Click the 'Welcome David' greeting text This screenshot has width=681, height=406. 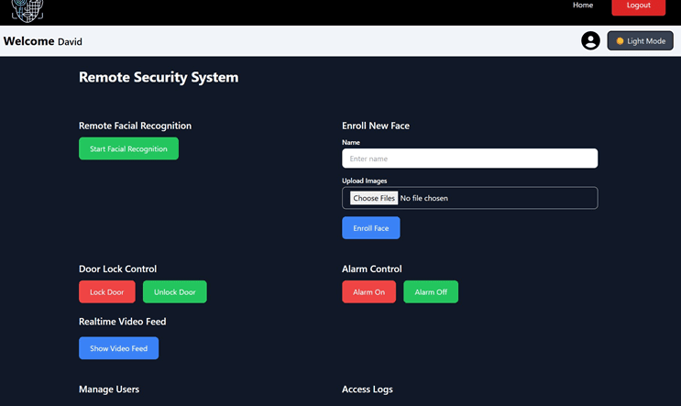(42, 41)
